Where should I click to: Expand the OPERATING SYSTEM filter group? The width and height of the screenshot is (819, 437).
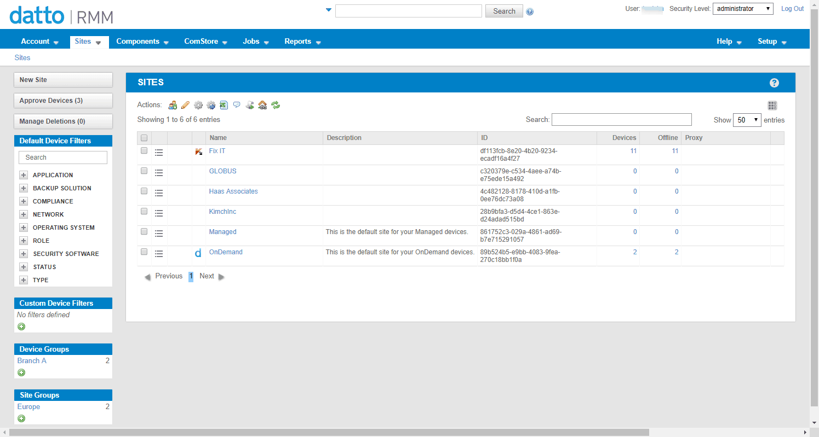click(24, 228)
